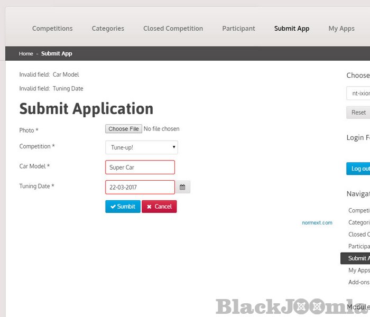
Task: Open My Apps in sidebar navigation
Action: pyautogui.click(x=359, y=270)
